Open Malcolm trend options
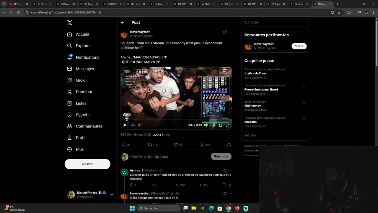 point(305,119)
